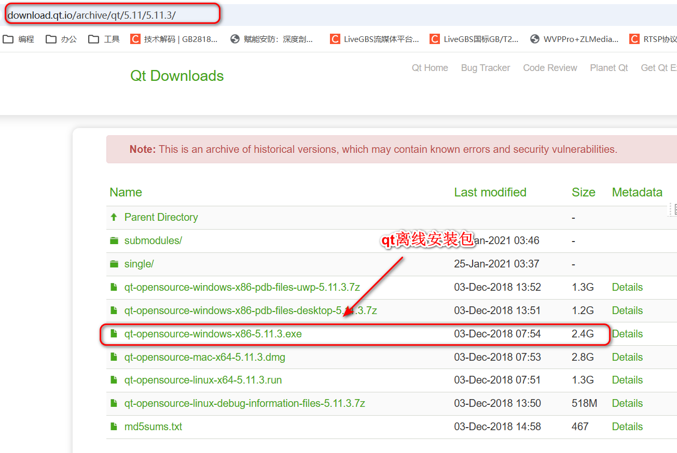Open the 技术解码 | GB2818 bookmark
The height and width of the screenshot is (453, 677).
click(x=174, y=39)
